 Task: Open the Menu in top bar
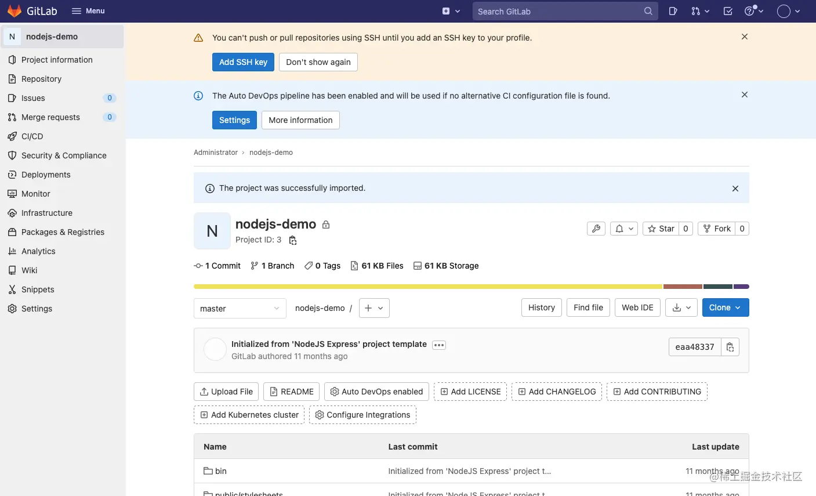tap(88, 11)
